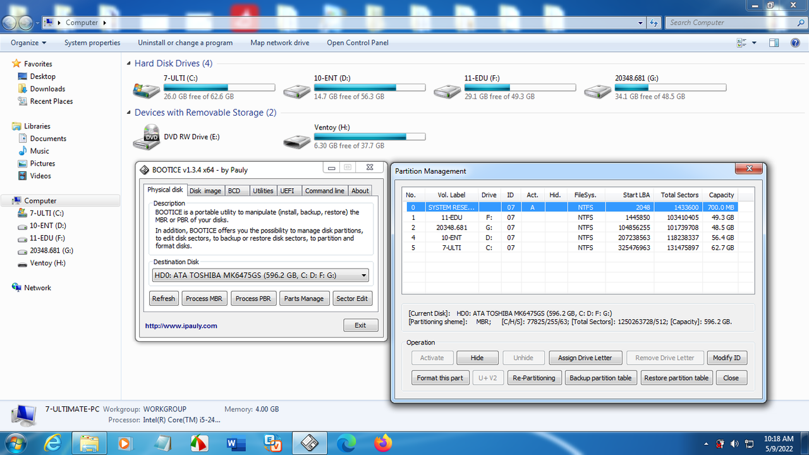Click the Modify ID button

[727, 358]
